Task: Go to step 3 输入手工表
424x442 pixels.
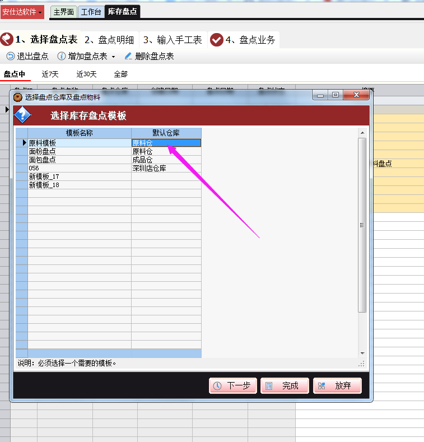Action: pyautogui.click(x=173, y=40)
